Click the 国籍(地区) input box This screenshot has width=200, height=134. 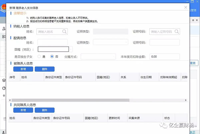click(x=53, y=49)
